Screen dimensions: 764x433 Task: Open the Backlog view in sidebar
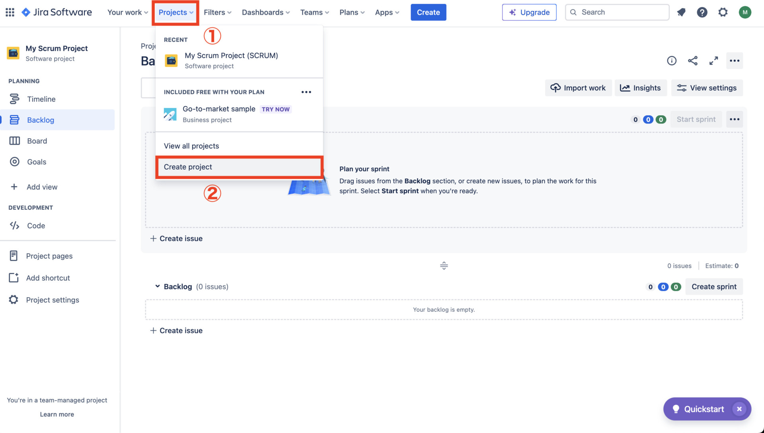(40, 120)
